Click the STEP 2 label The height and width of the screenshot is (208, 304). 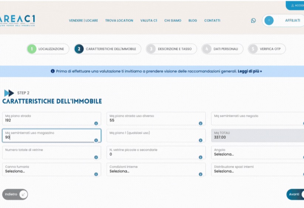pyautogui.click(x=23, y=93)
